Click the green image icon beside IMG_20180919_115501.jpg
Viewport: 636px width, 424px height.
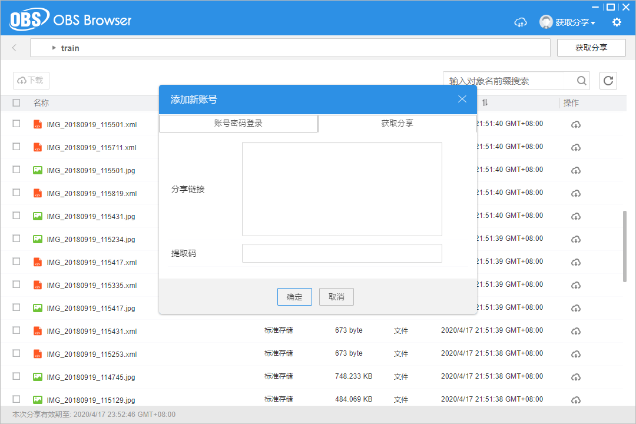(x=38, y=170)
